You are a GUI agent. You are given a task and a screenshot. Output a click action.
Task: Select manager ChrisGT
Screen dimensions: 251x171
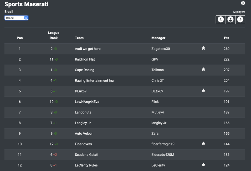coord(158,81)
